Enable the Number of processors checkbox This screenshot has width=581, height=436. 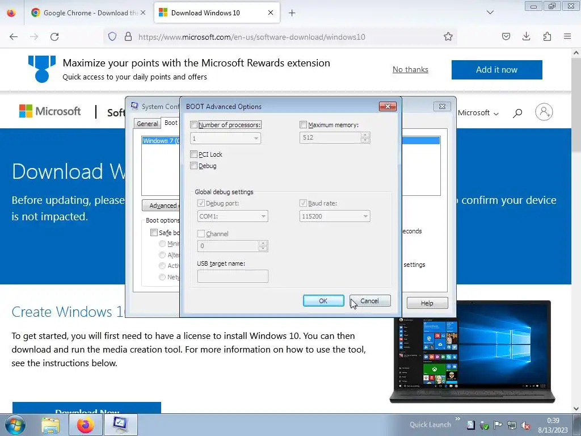click(193, 124)
